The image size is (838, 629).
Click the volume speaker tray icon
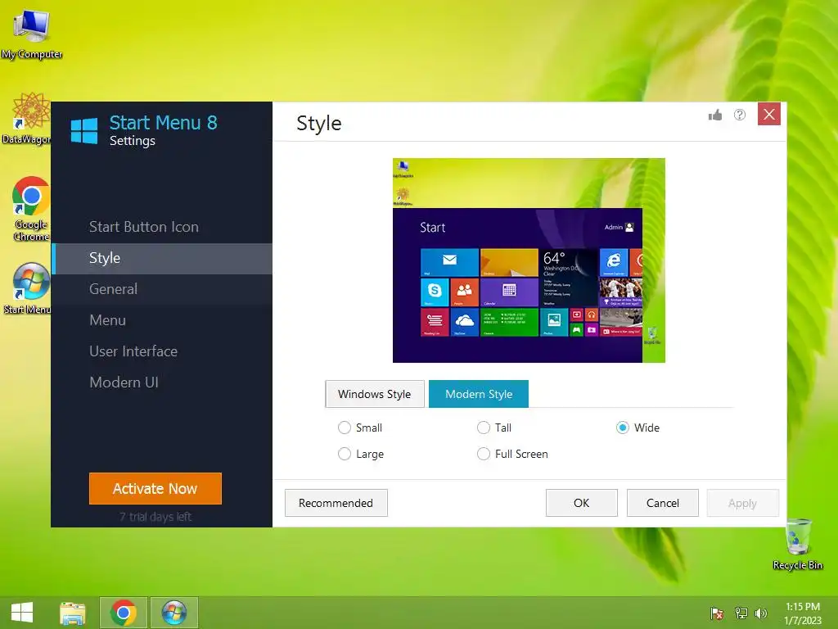click(761, 613)
